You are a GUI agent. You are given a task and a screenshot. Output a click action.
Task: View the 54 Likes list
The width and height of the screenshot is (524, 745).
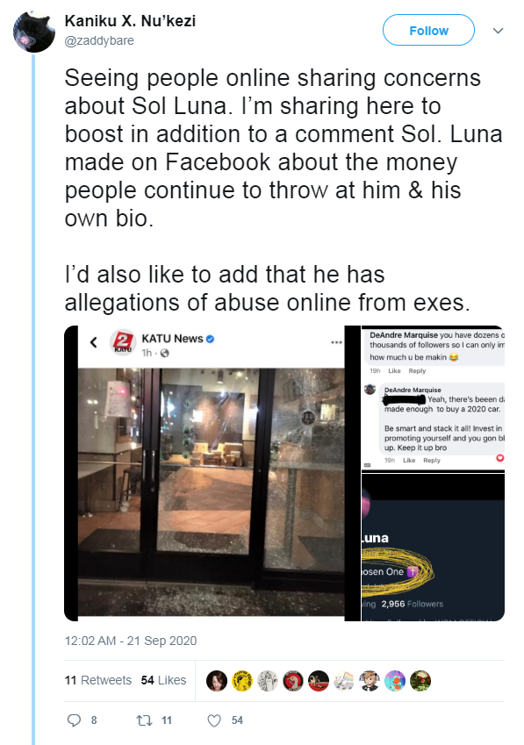coord(163,680)
